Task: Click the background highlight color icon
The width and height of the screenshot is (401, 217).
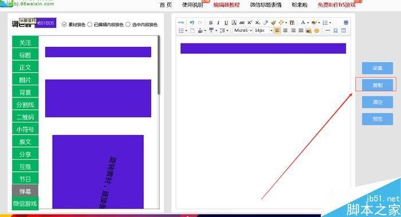Action: 314,23
